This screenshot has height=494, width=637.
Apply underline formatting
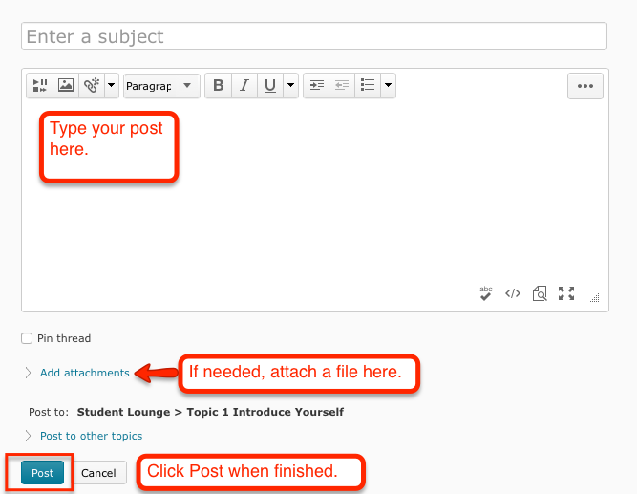(x=270, y=86)
